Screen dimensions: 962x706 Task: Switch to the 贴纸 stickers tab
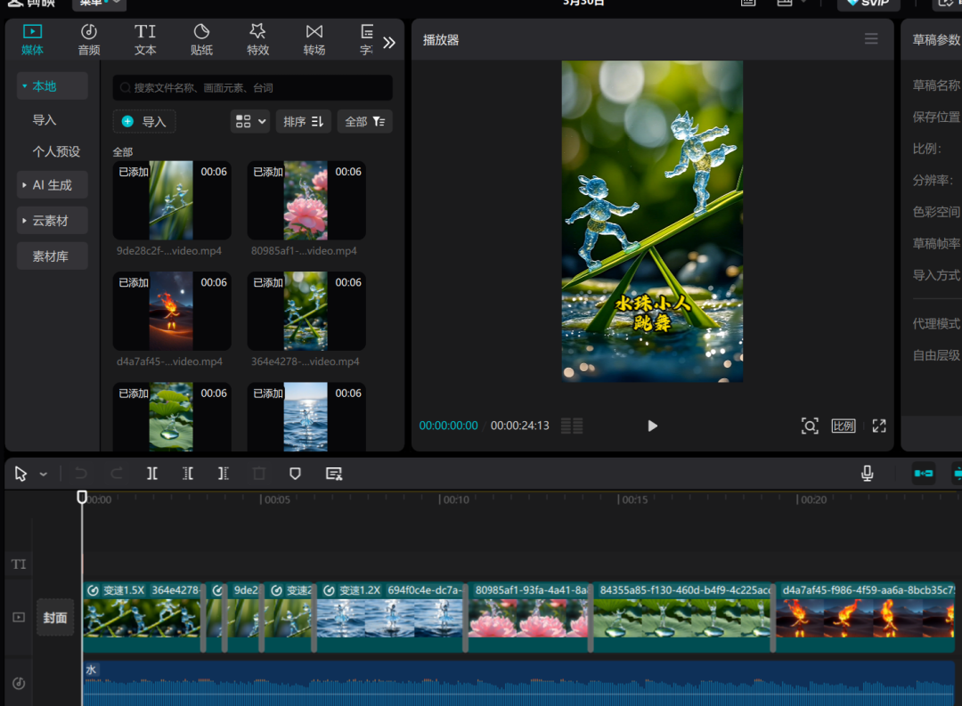pyautogui.click(x=201, y=40)
